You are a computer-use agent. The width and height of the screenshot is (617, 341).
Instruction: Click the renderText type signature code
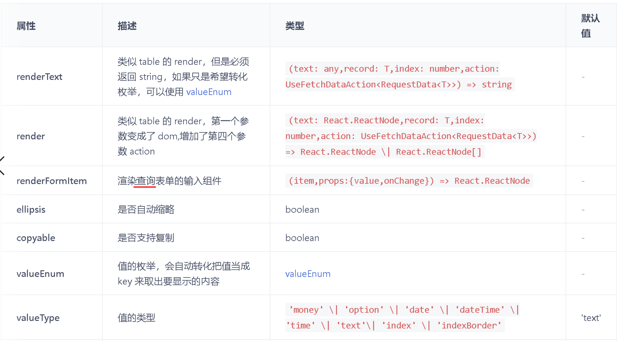[x=399, y=77]
